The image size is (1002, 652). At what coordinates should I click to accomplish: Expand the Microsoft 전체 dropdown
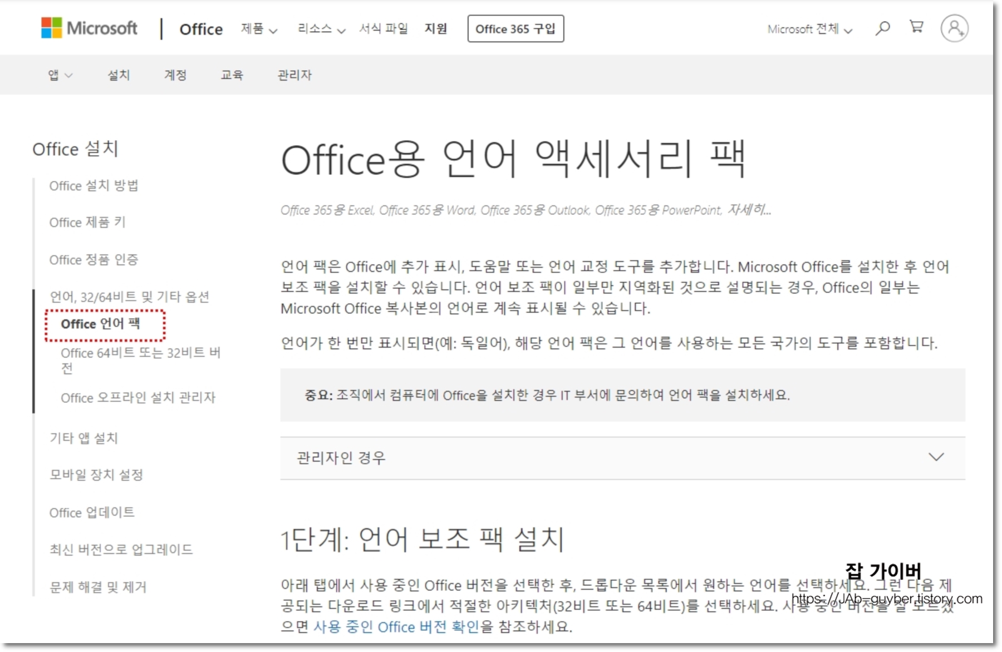810,29
